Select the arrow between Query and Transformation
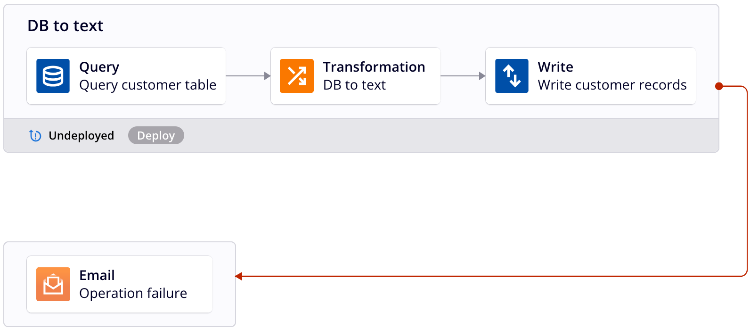Viewport: 750px width, 330px height. (248, 76)
